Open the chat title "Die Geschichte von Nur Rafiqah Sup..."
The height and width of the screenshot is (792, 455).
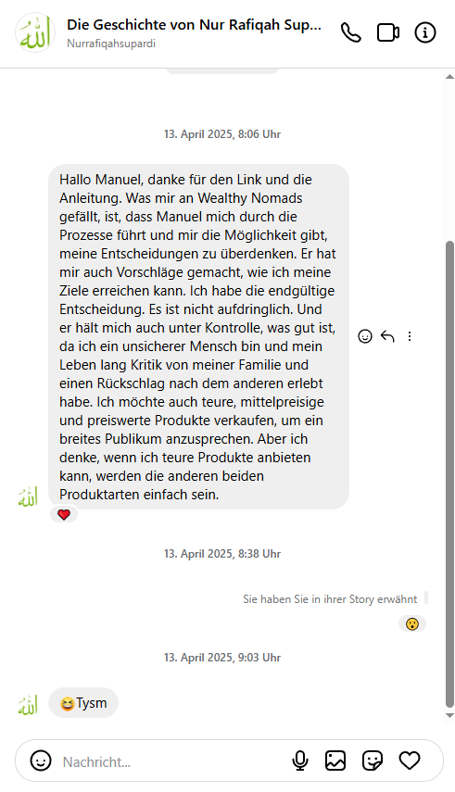coord(194,25)
